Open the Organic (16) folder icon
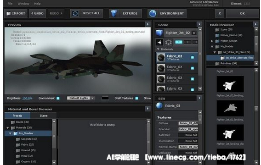 pos(18,162)
